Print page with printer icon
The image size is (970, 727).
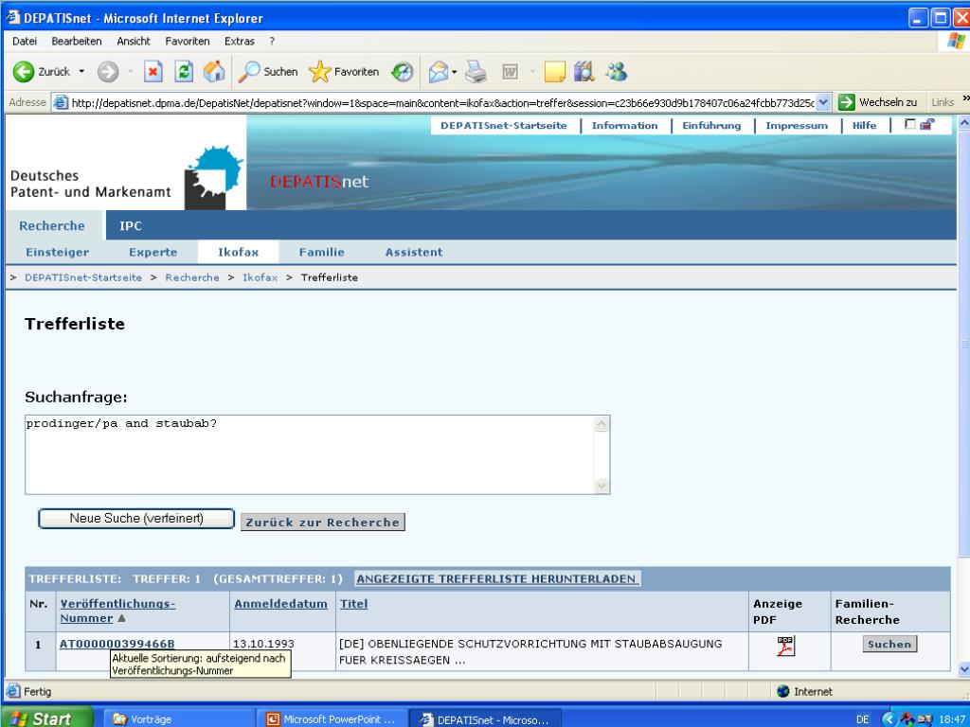point(476,72)
